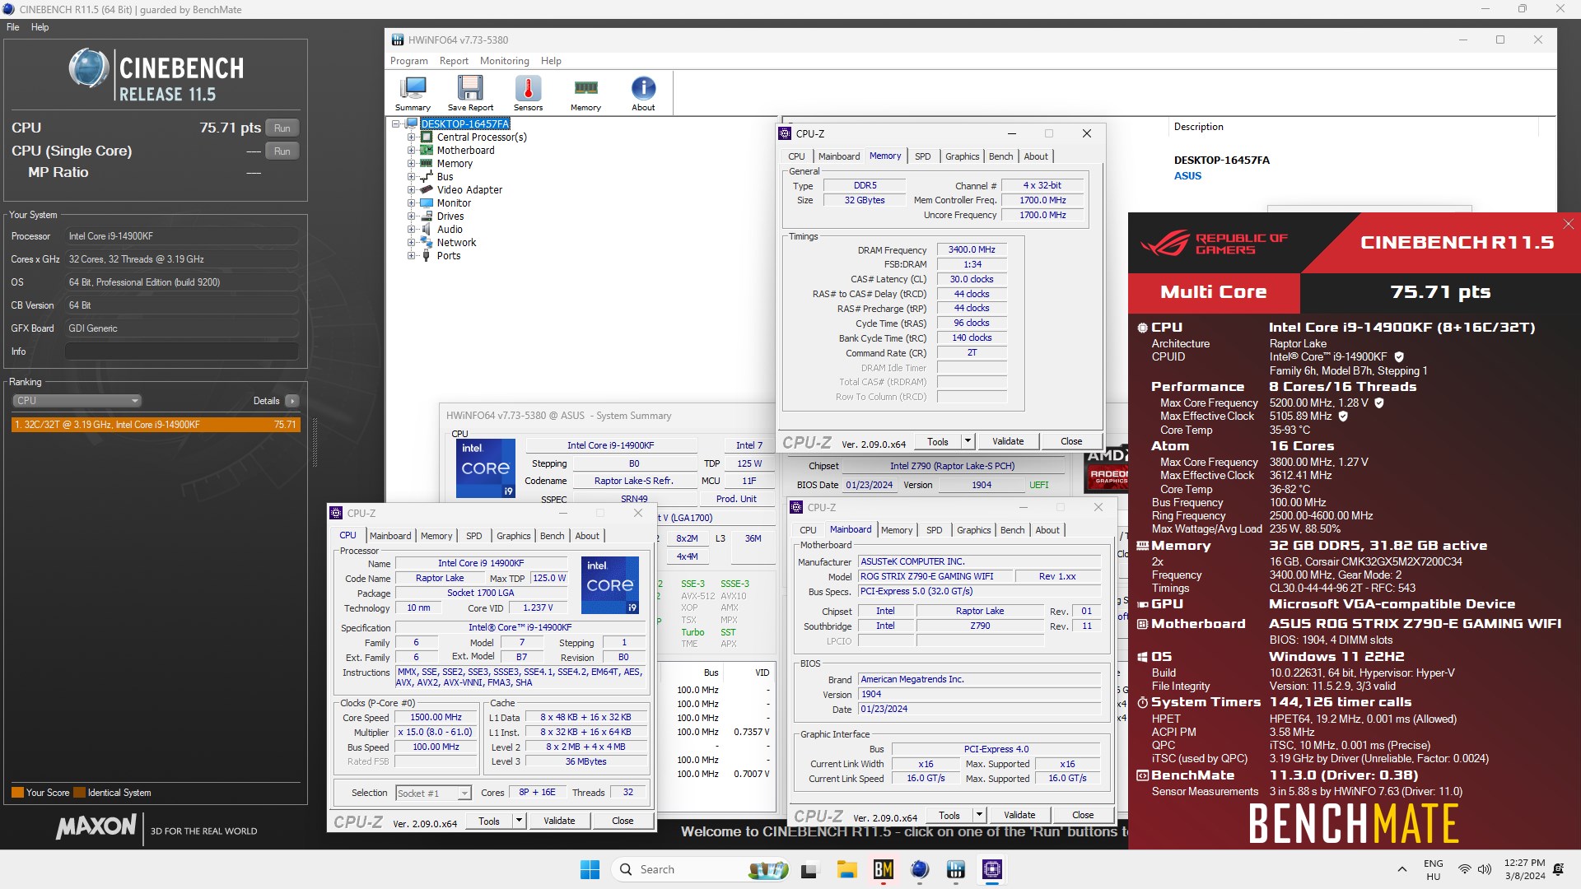
Task: Expand the Bus tree node
Action: click(x=411, y=177)
